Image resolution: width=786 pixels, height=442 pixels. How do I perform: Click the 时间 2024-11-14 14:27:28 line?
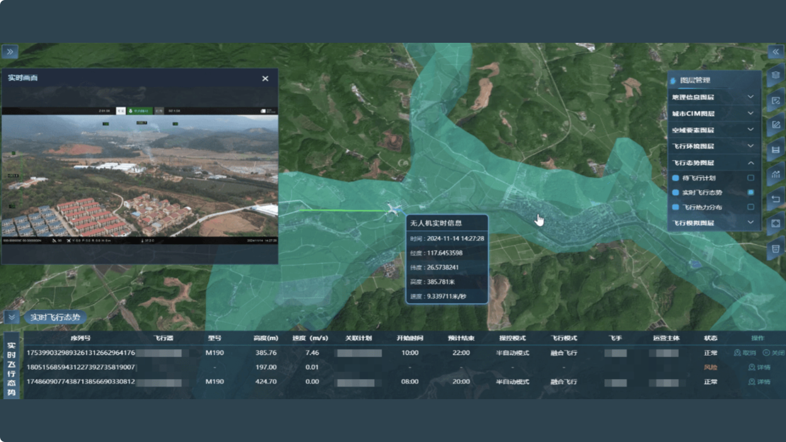point(447,239)
